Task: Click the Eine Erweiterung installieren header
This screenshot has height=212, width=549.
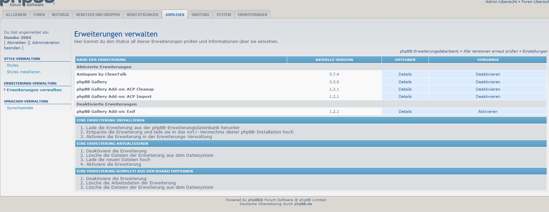Action: pyautogui.click(x=311, y=120)
